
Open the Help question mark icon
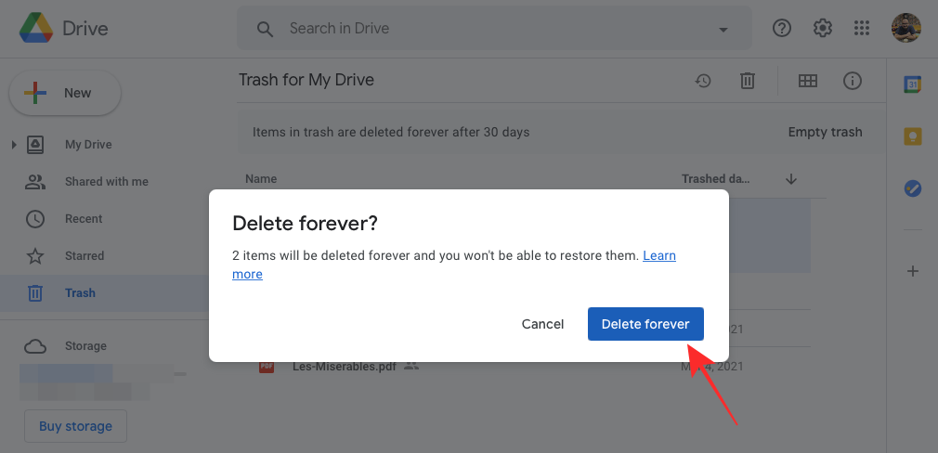click(782, 28)
